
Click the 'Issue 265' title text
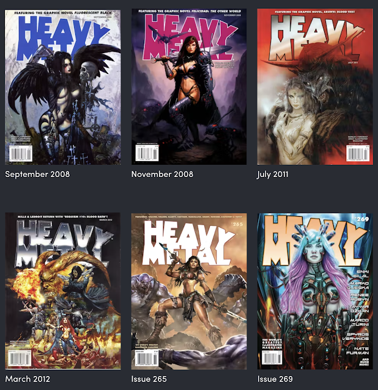coord(149,379)
